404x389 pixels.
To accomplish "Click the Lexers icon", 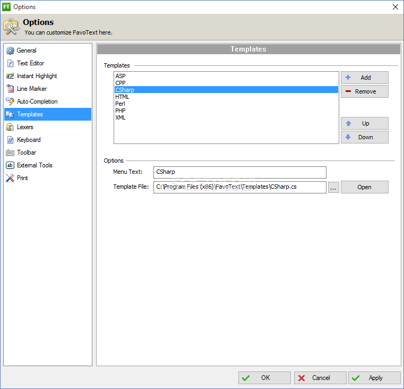I will tap(10, 127).
